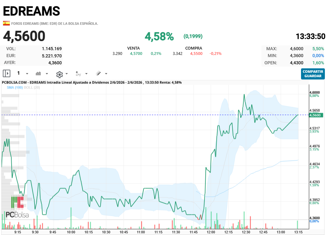Click the Spanish flag icon
The height and width of the screenshot is (235, 328).
[x=6, y=23]
